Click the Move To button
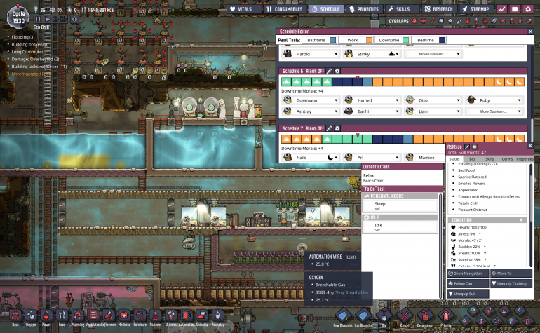This screenshot has width=540, height=333. [x=511, y=273]
